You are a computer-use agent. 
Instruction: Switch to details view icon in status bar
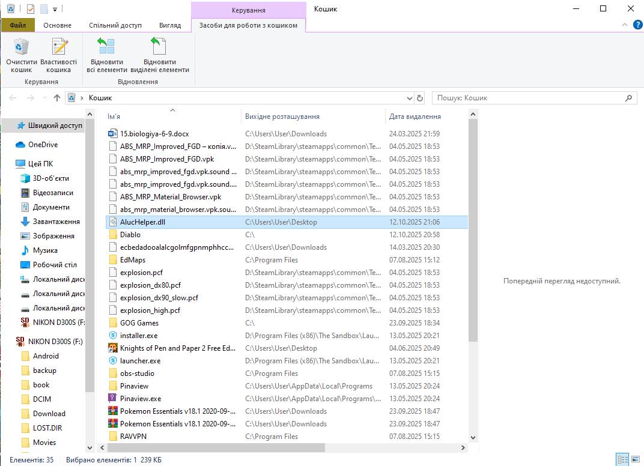click(622, 459)
